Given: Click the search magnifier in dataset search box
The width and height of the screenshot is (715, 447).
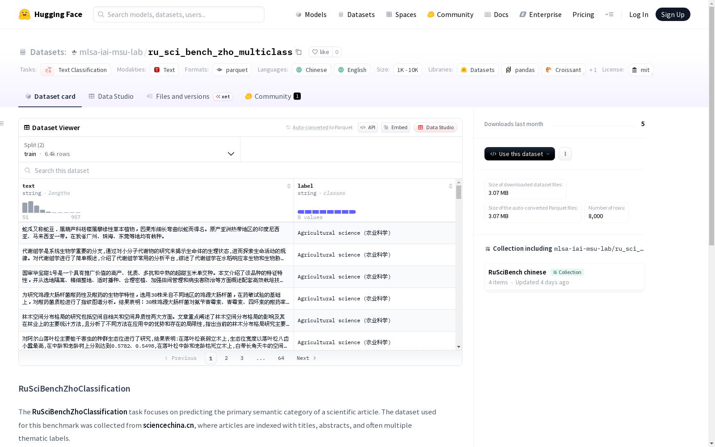Looking at the screenshot, I should pyautogui.click(x=28, y=170).
